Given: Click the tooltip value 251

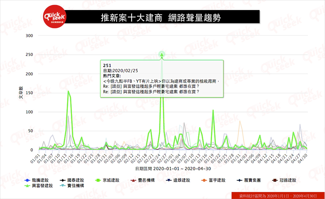Looking at the screenshot, I should coord(107,65).
